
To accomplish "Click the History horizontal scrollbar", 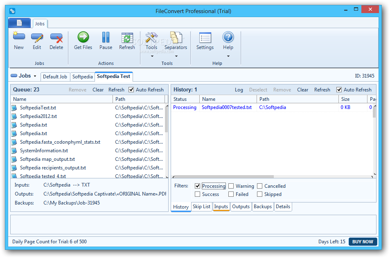I will (224, 177).
